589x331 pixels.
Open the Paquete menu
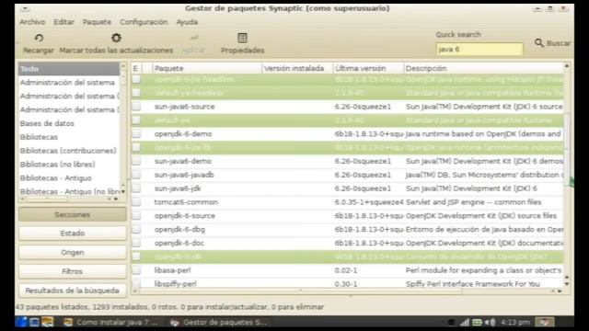97,22
